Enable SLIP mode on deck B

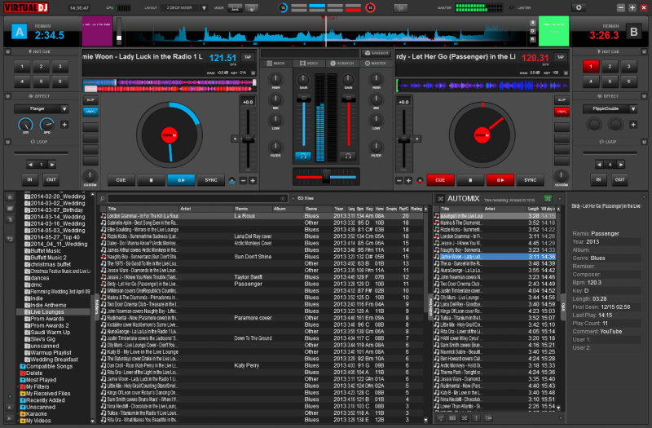(x=562, y=99)
